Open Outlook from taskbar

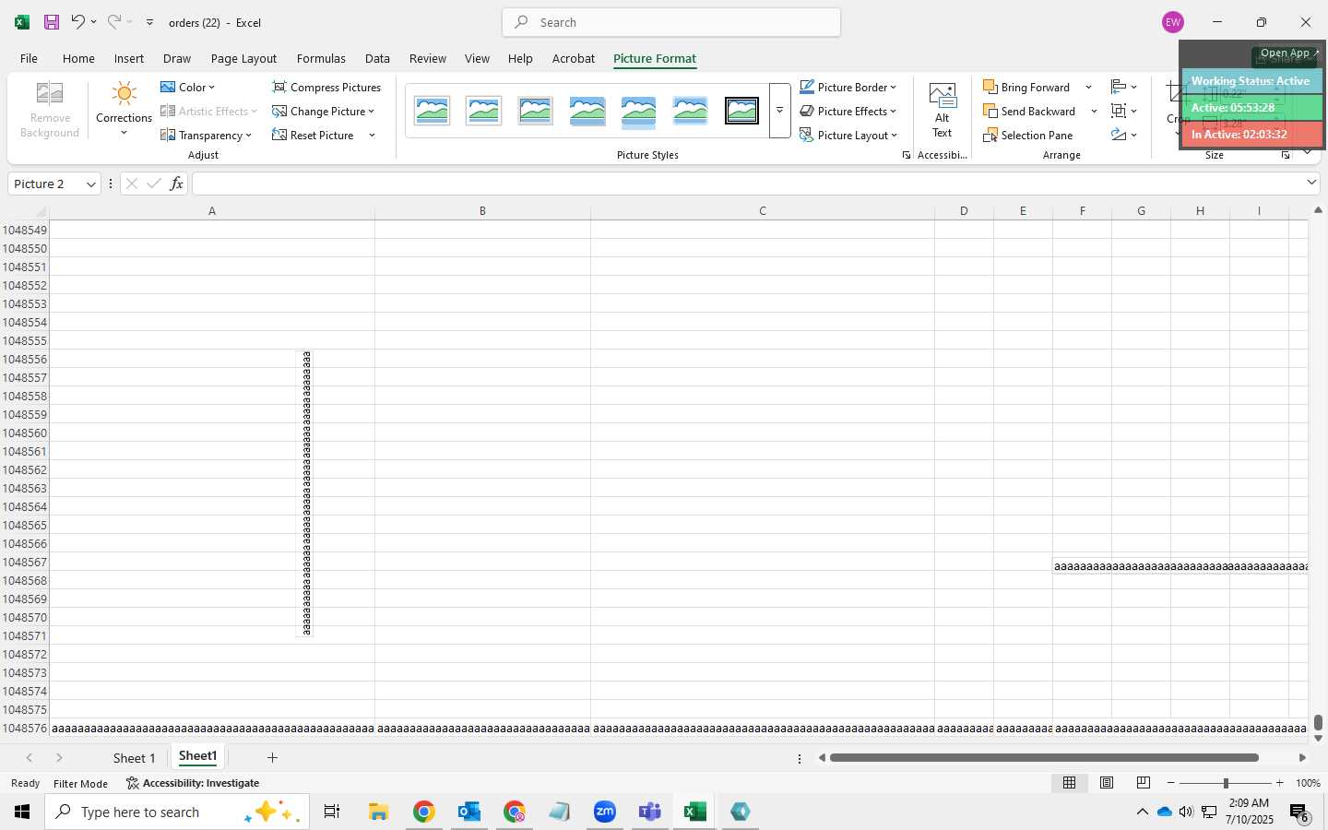click(x=468, y=812)
